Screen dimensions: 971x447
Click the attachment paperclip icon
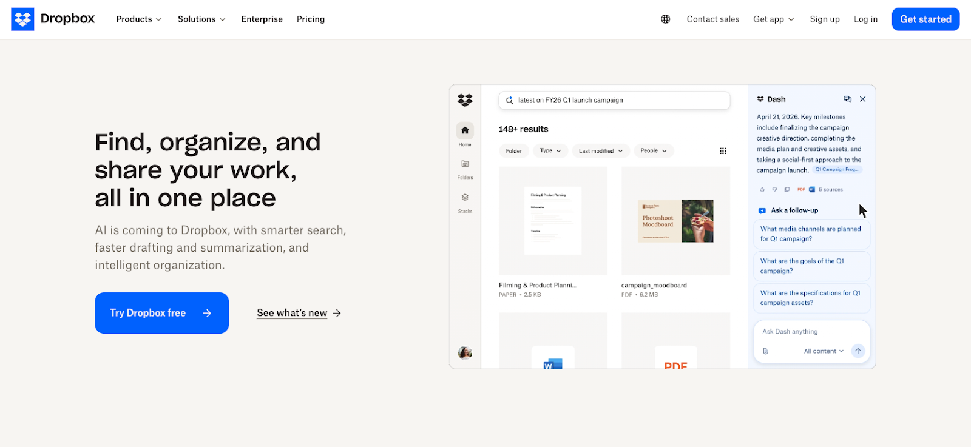(765, 351)
